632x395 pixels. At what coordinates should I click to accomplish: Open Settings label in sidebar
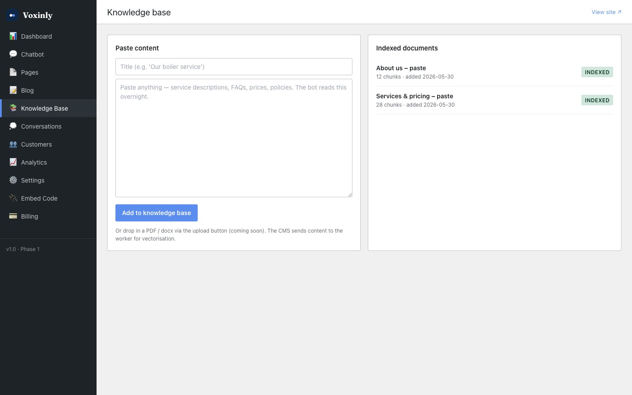point(32,180)
